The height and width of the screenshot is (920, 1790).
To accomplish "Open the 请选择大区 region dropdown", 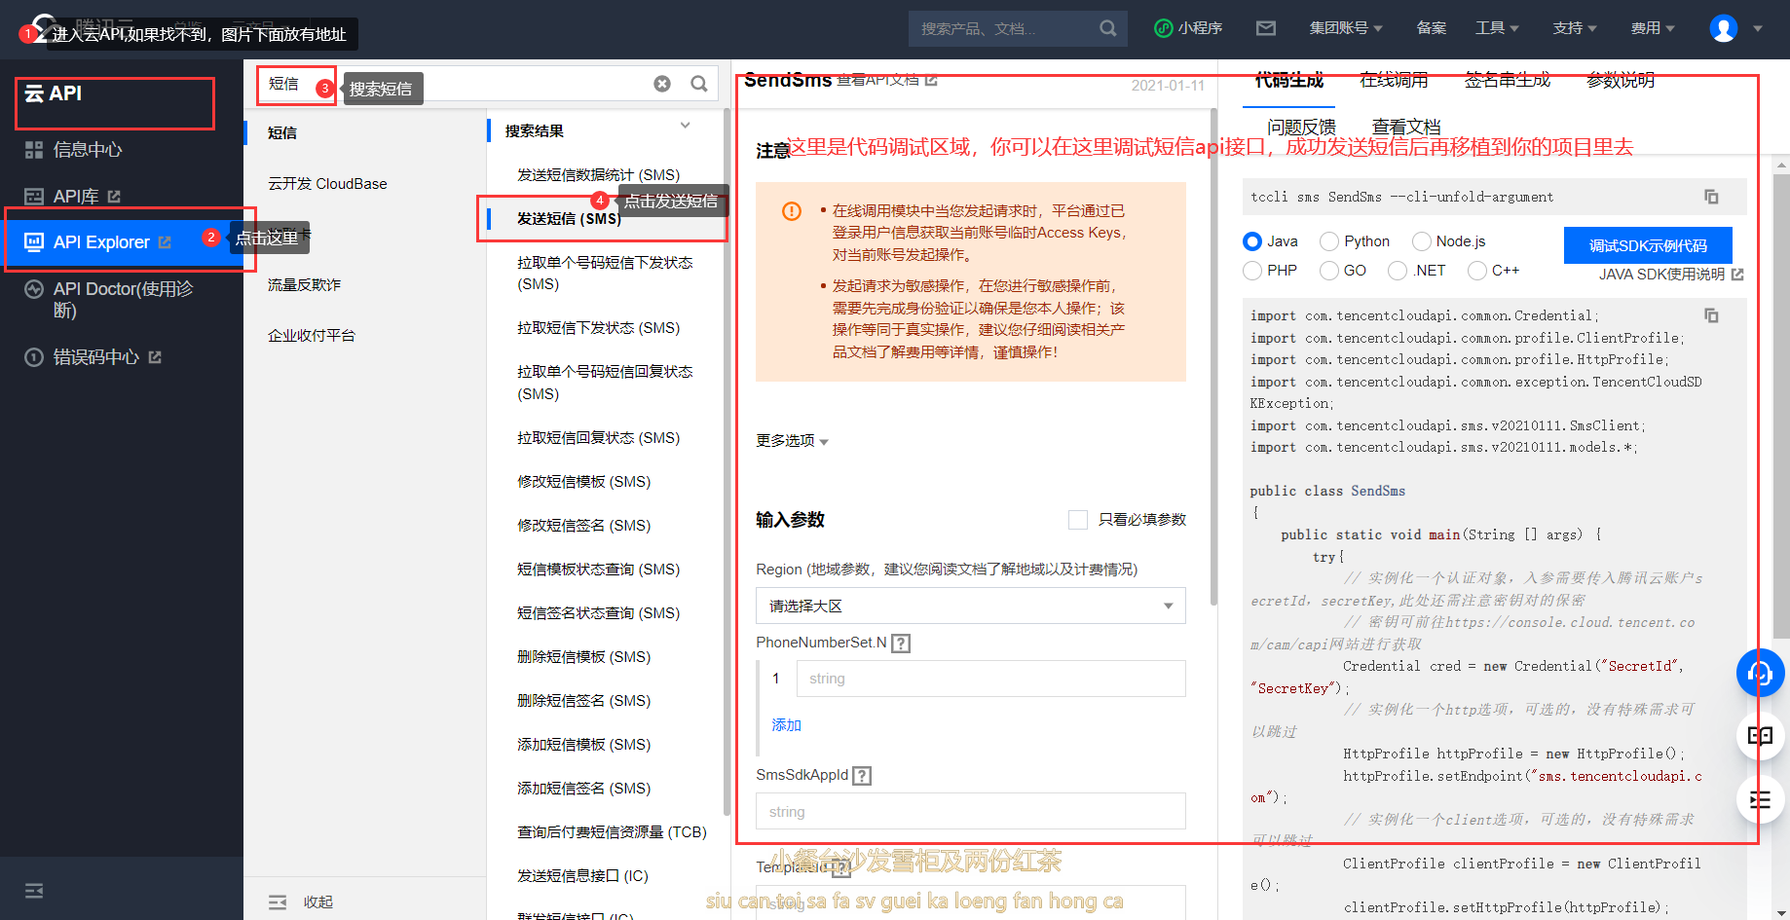I will (x=971, y=606).
